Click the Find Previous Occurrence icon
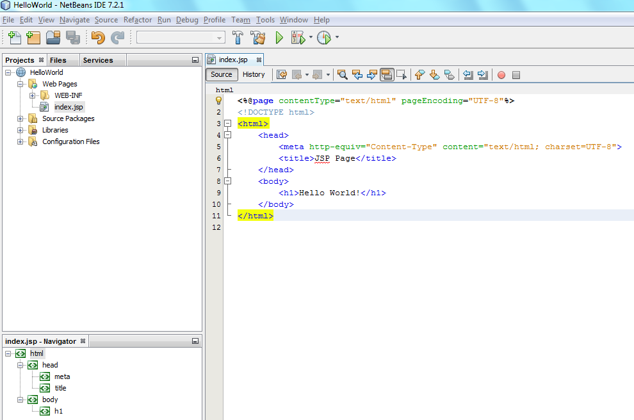This screenshot has height=420, width=634. 357,75
